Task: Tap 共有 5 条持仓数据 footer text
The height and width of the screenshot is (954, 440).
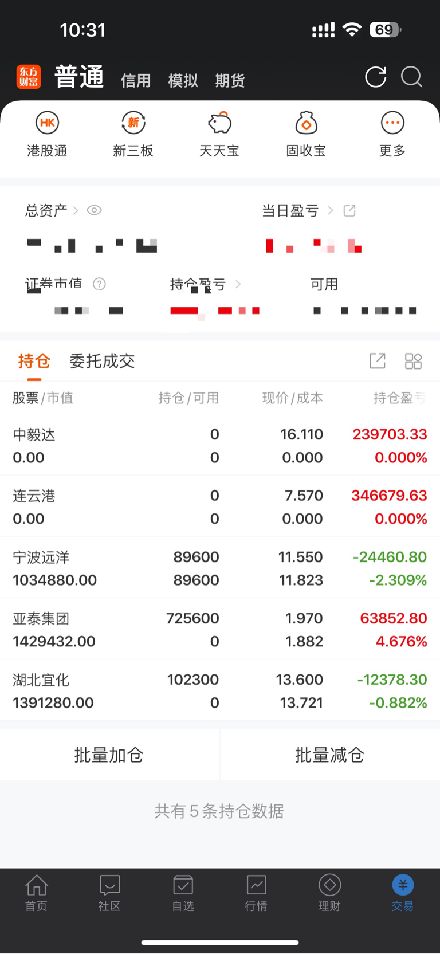Action: point(219,811)
